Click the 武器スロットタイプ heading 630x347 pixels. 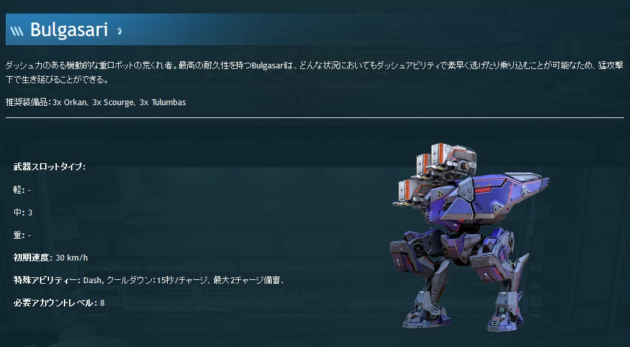click(x=50, y=166)
